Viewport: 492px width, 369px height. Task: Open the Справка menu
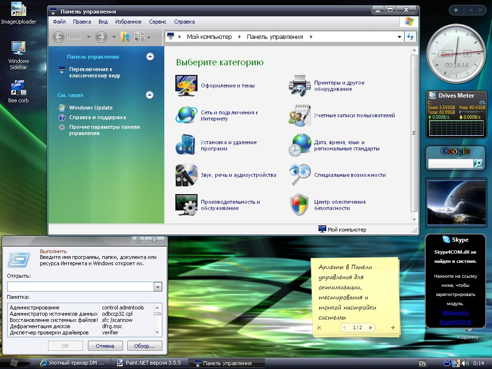[184, 22]
